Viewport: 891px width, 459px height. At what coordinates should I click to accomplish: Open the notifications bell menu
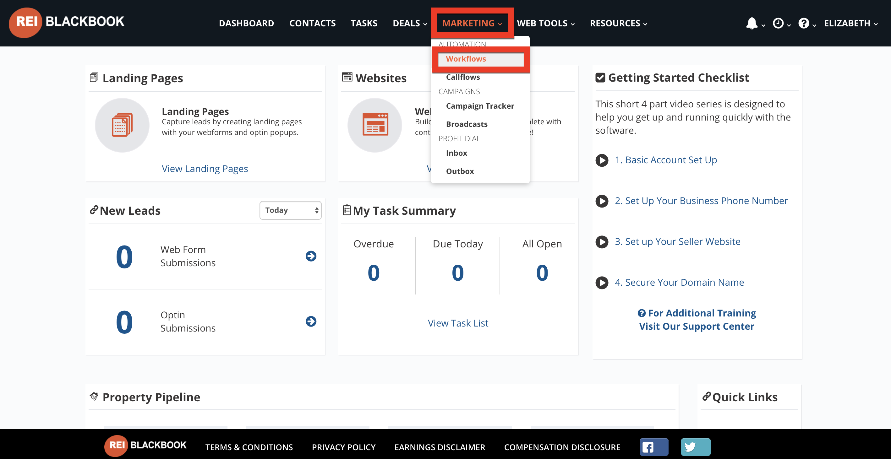click(x=755, y=24)
